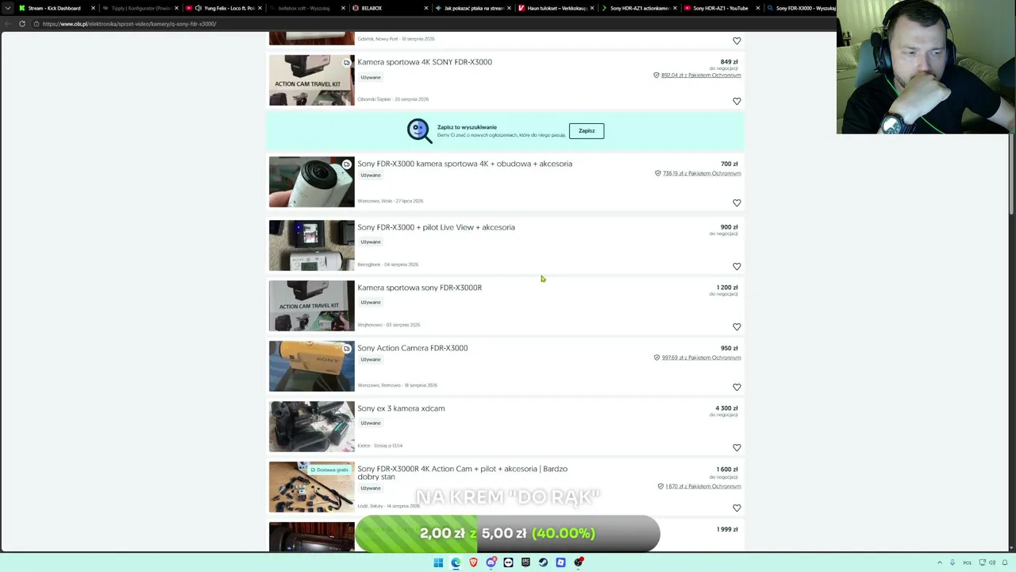1016x572 pixels.
Task: Close the BELABOX tab
Action: (x=426, y=8)
